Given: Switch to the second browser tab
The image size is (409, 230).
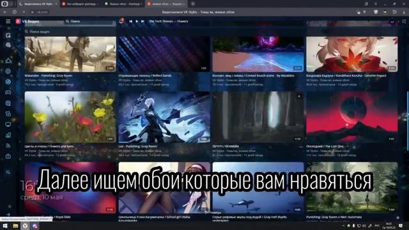Looking at the screenshot, I should [81, 4].
